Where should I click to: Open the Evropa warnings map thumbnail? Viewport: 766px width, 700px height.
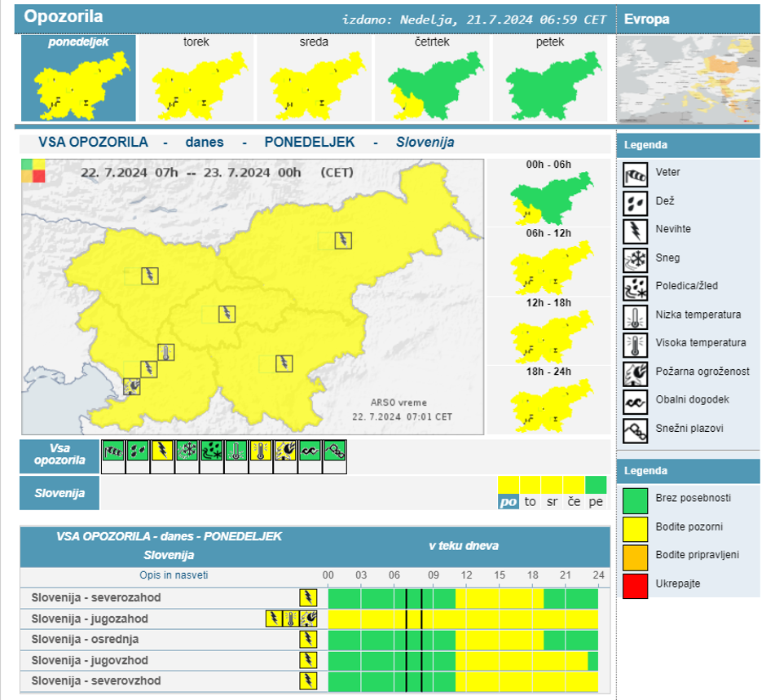tap(689, 79)
